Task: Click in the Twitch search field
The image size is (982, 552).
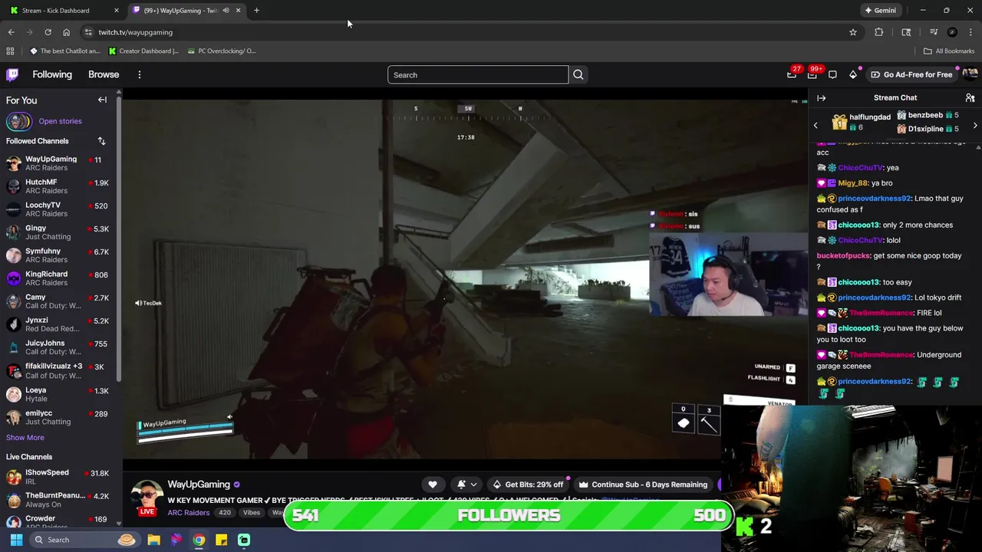Action: (477, 75)
